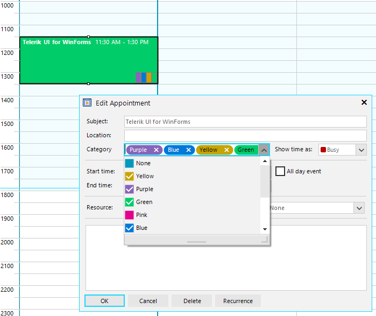Click the Edit Appointment window icon
376x316 pixels.
tap(87, 103)
